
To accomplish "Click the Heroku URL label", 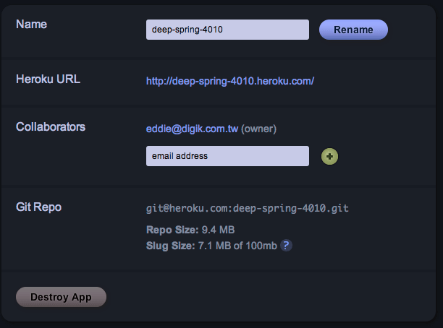I will (x=48, y=79).
